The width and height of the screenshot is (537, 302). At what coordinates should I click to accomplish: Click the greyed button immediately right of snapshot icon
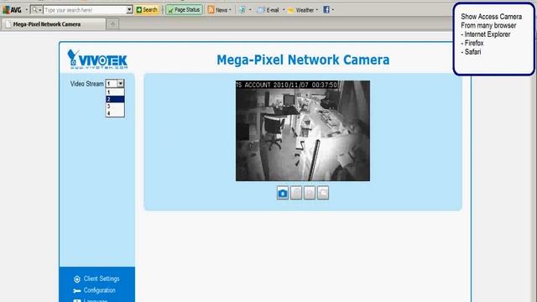pos(296,193)
